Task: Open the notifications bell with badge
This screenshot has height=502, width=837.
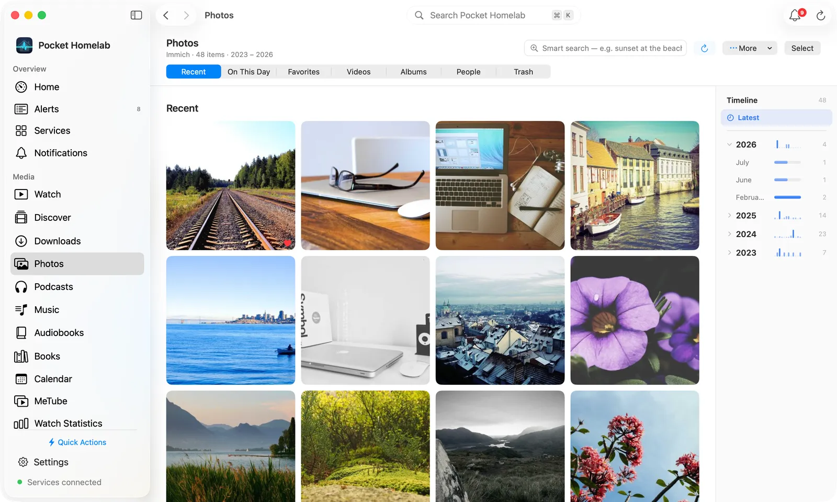Action: click(795, 15)
